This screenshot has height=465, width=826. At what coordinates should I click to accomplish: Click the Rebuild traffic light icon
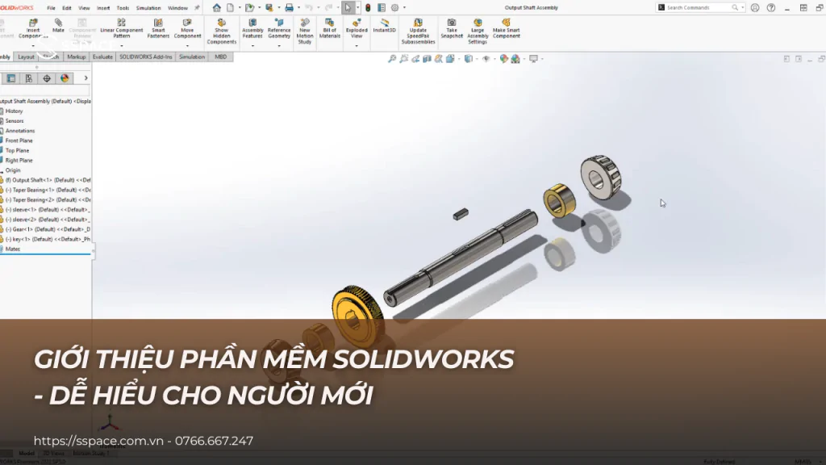[368, 8]
